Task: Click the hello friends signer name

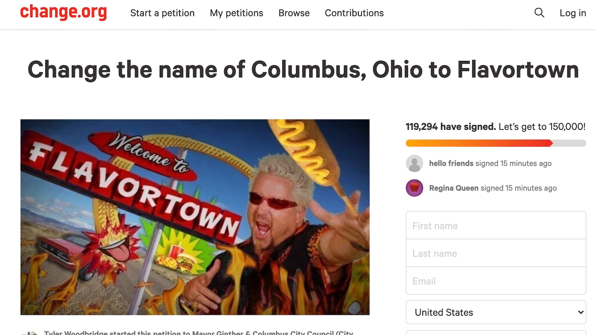Action: pyautogui.click(x=451, y=163)
